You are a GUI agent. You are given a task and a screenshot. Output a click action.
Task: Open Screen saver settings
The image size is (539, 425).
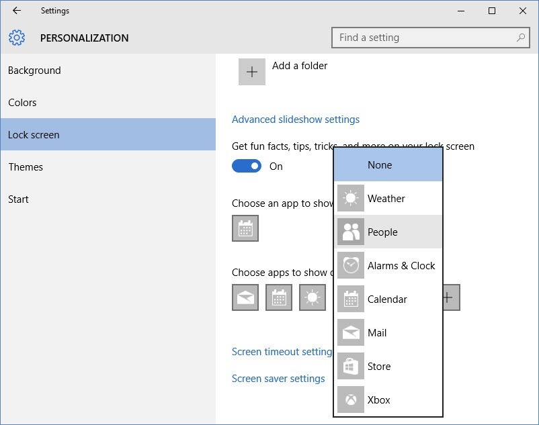279,378
